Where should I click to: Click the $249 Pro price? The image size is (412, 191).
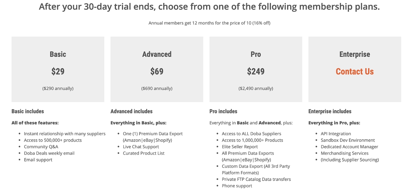coord(256,71)
